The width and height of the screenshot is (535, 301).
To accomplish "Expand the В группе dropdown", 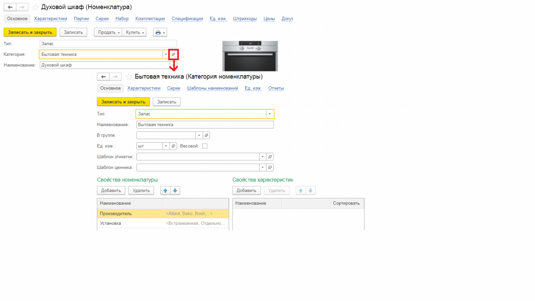I will 199,135.
